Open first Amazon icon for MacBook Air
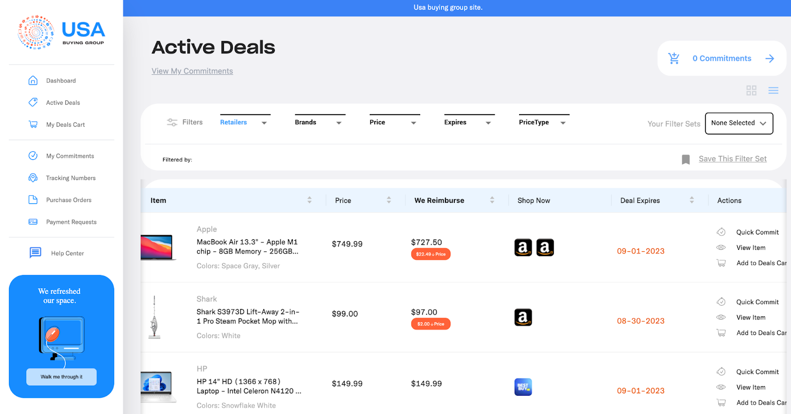This screenshot has width=791, height=414. tap(523, 247)
